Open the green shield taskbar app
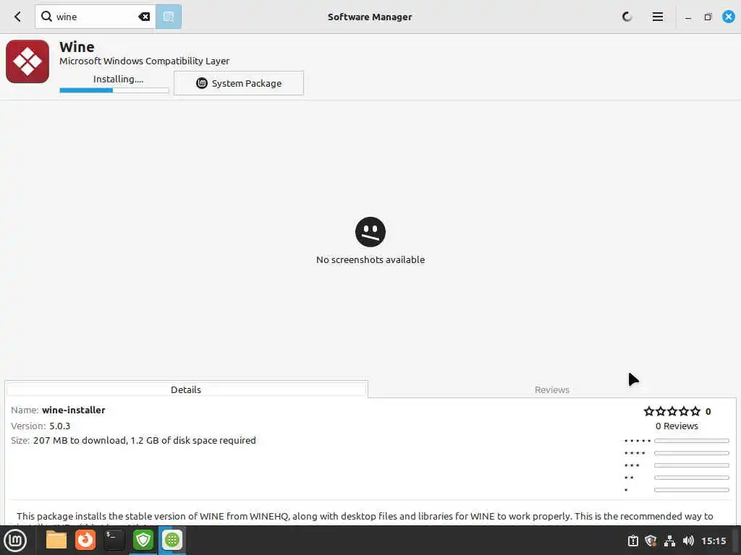Viewport: 741px width, 555px height. (143, 540)
